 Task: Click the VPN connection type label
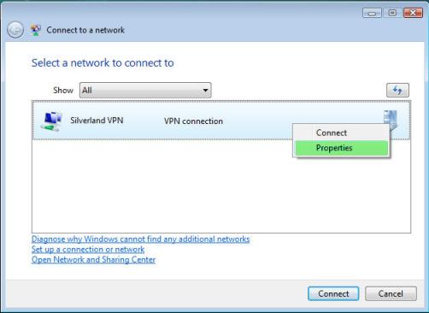coord(193,121)
